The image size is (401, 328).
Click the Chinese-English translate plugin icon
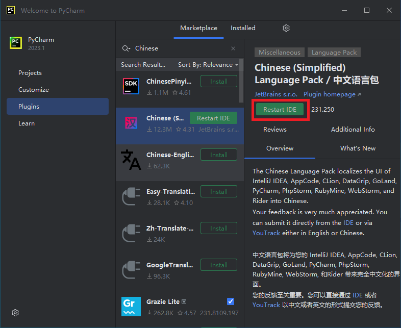(131, 160)
